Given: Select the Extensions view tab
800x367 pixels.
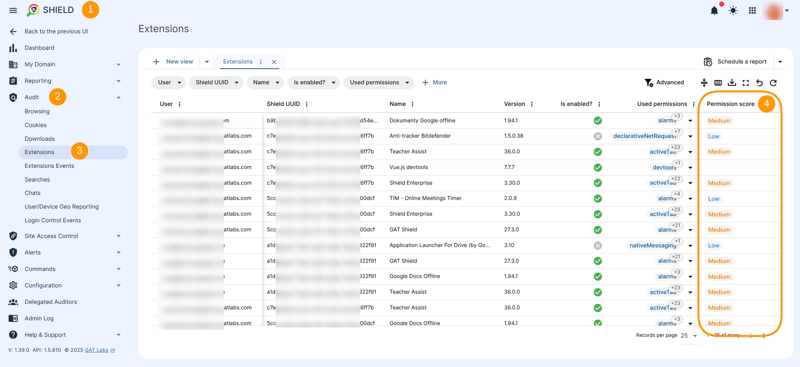Looking at the screenshot, I should click(238, 62).
